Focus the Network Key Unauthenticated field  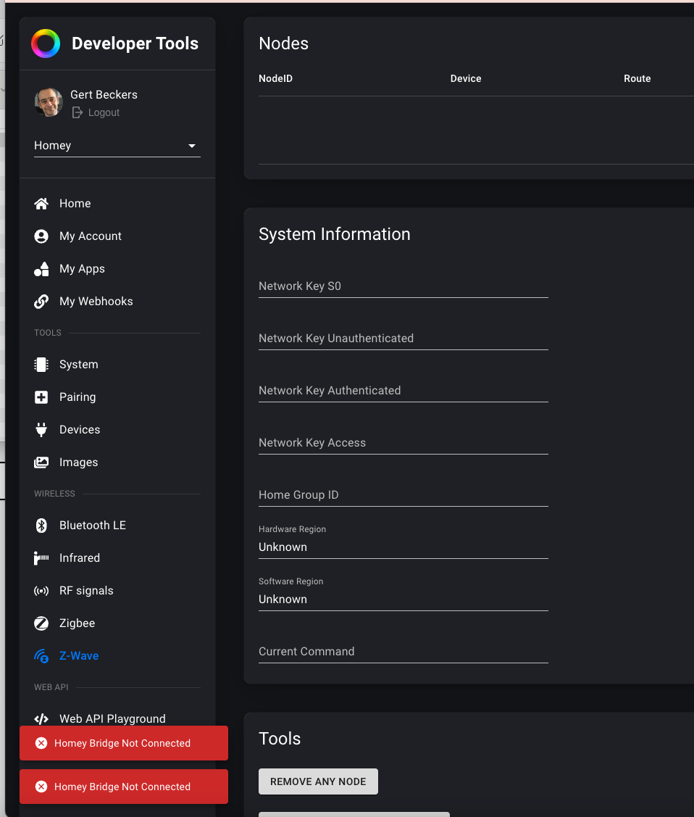pyautogui.click(x=404, y=338)
